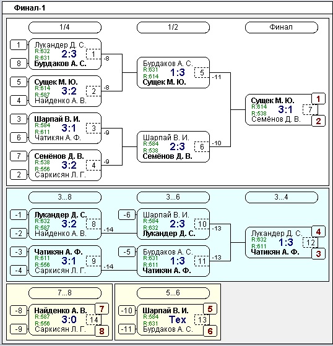This screenshot has width=333, height=346.
Task: Open the 1/2 round header
Action: (x=173, y=27)
